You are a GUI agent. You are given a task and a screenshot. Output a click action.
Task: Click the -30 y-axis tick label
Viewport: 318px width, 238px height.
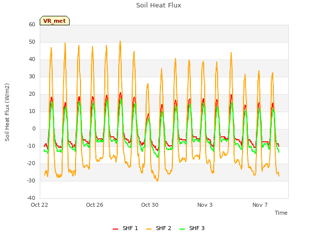click(31, 180)
